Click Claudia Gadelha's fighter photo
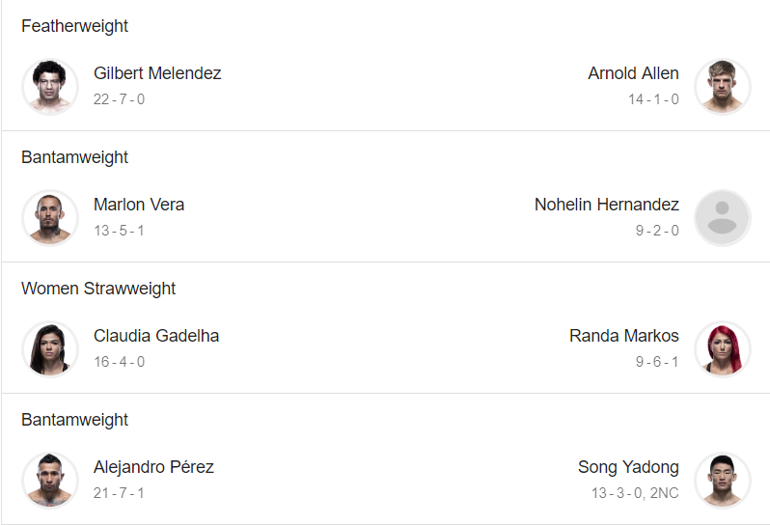This screenshot has height=525, width=770. pos(50,348)
